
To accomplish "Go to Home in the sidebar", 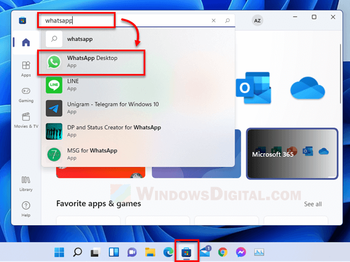I will [x=26, y=42].
